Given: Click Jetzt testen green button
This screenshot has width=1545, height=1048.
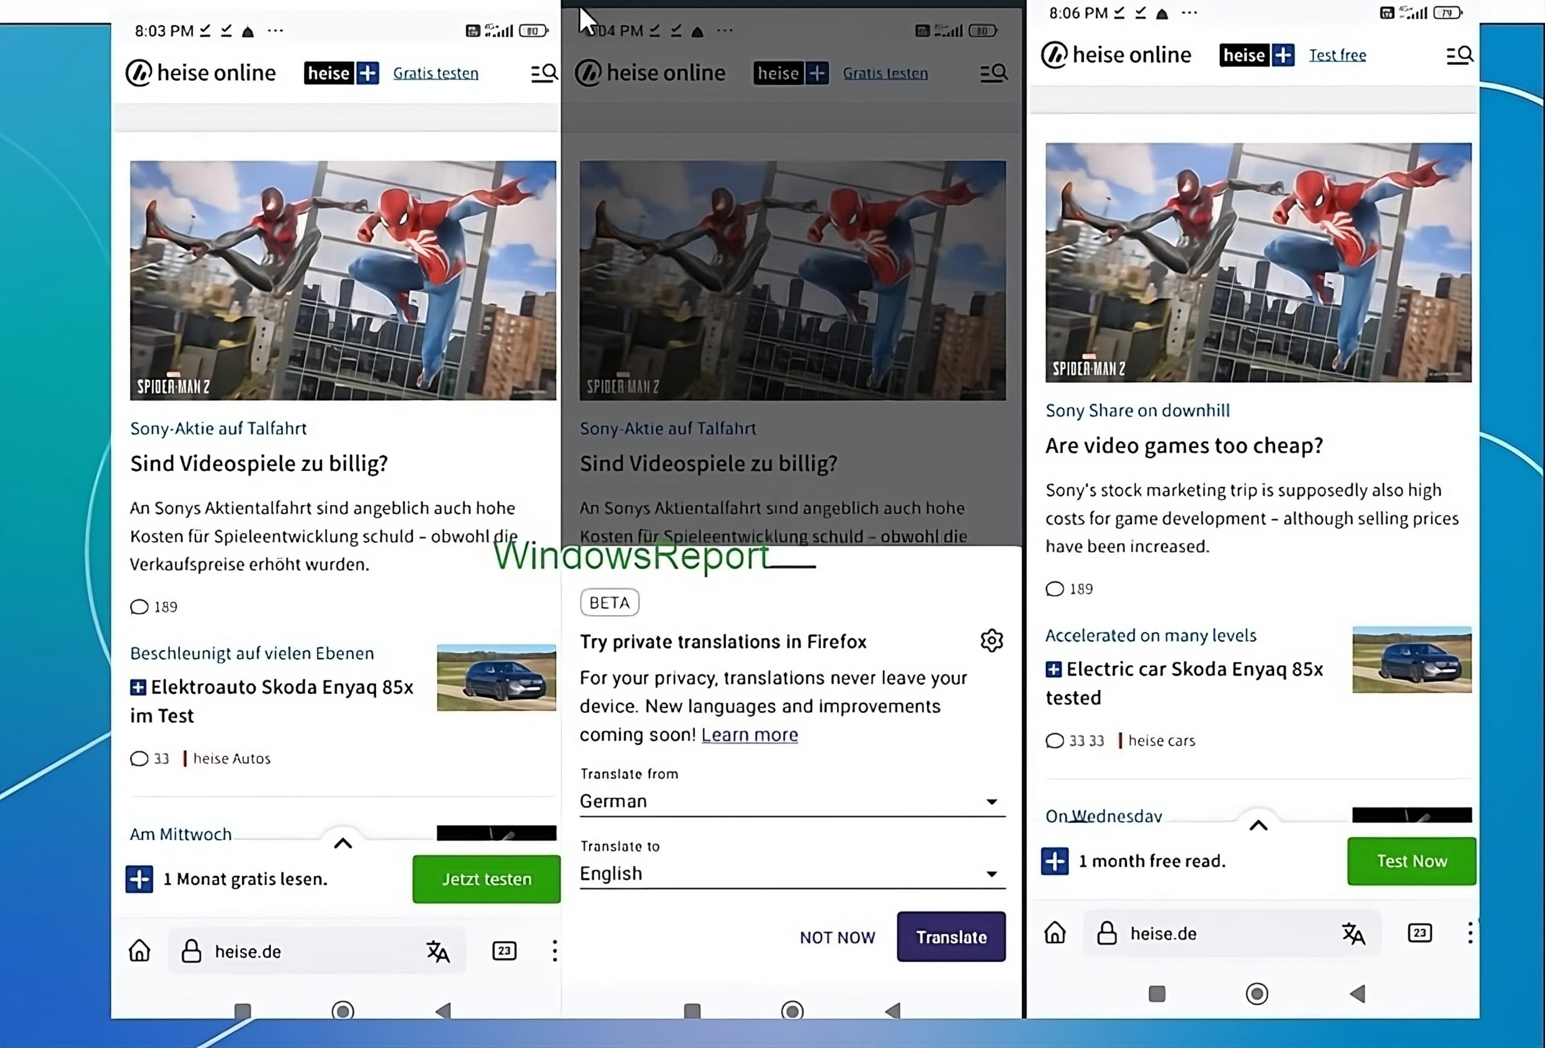Looking at the screenshot, I should (486, 879).
